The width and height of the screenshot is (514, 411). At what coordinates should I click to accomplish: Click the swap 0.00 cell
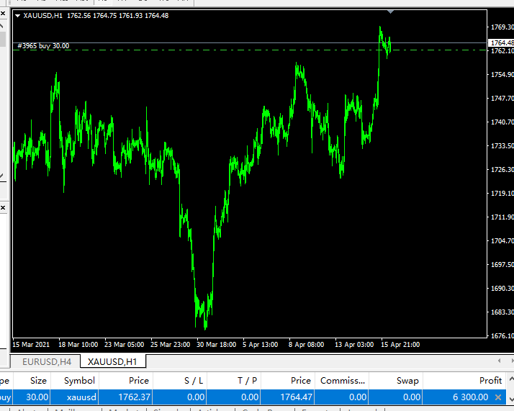tap(396, 397)
